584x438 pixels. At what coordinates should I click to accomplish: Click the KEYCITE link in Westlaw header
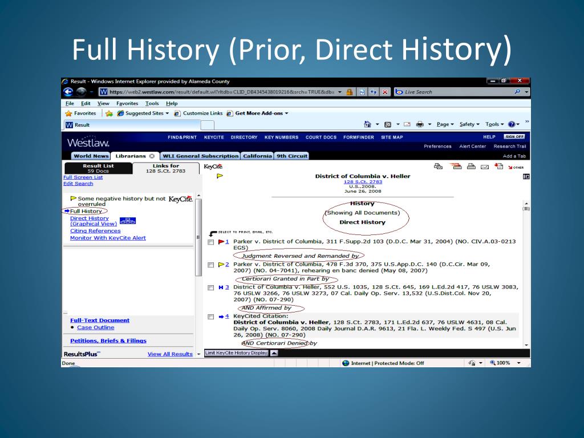[x=214, y=137]
